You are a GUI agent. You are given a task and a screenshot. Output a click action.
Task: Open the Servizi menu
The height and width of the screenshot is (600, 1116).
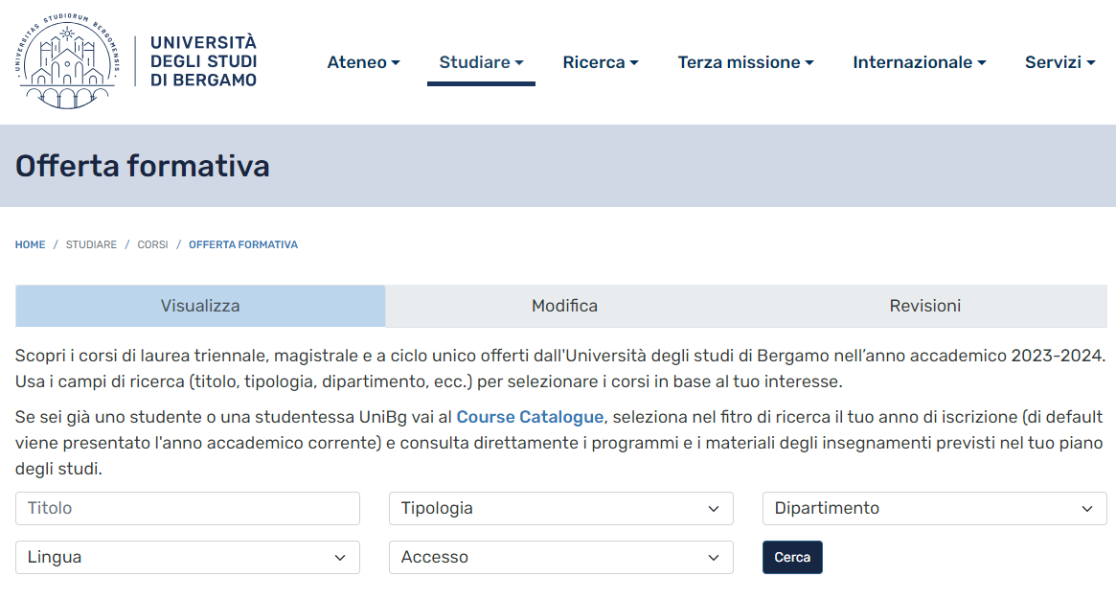(x=1059, y=61)
